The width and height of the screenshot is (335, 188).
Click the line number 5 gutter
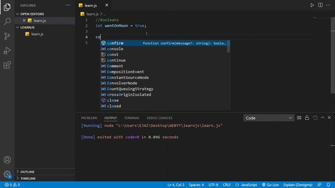86,43
